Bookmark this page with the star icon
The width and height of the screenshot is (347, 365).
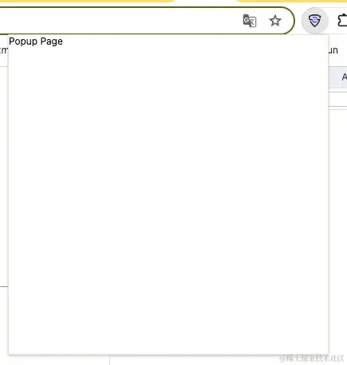click(x=275, y=21)
